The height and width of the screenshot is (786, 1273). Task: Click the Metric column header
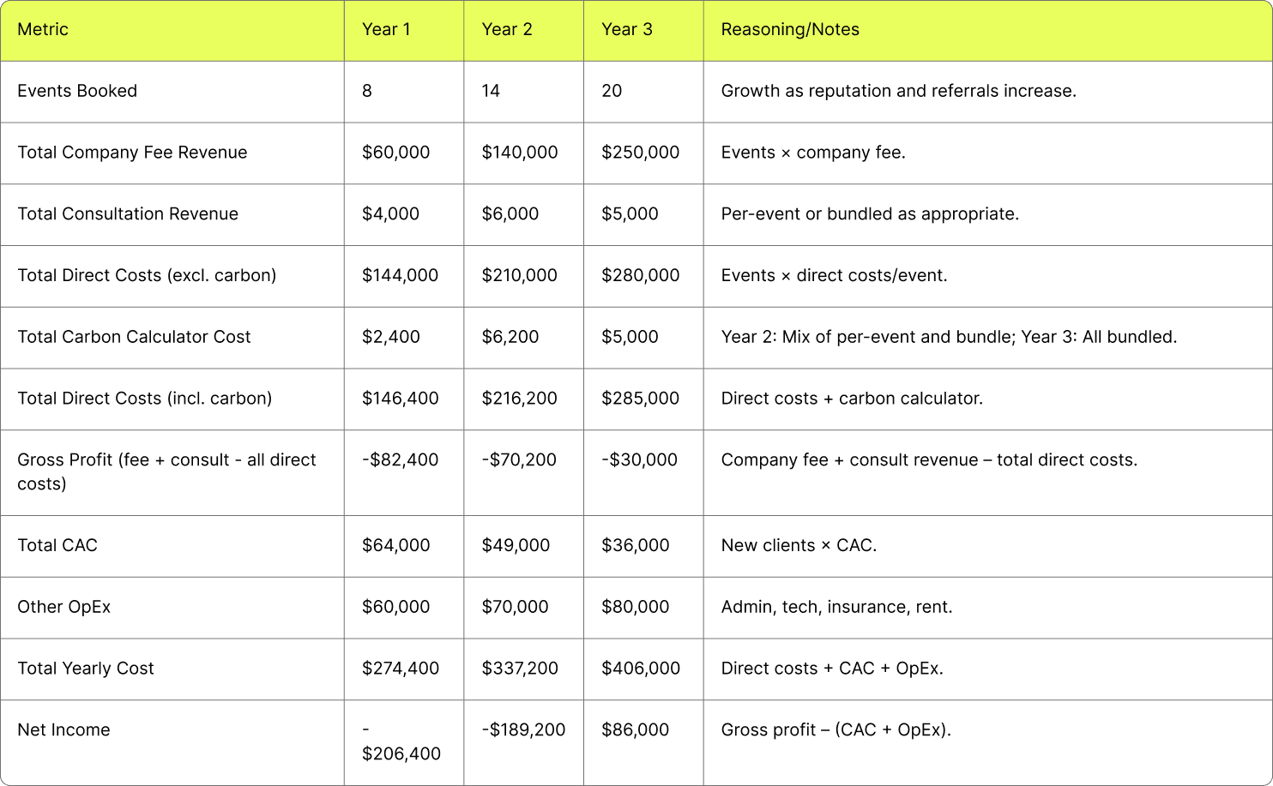coord(43,30)
